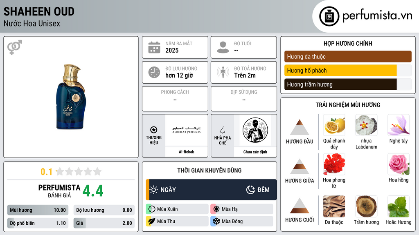Click the SHAHEEN OUD title
The width and height of the screenshot is (419, 235).
[x=39, y=11]
